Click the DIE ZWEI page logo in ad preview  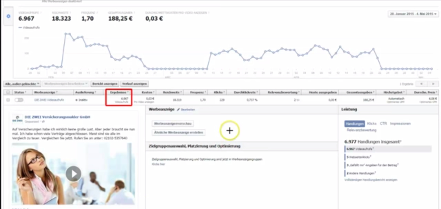coord(17,119)
